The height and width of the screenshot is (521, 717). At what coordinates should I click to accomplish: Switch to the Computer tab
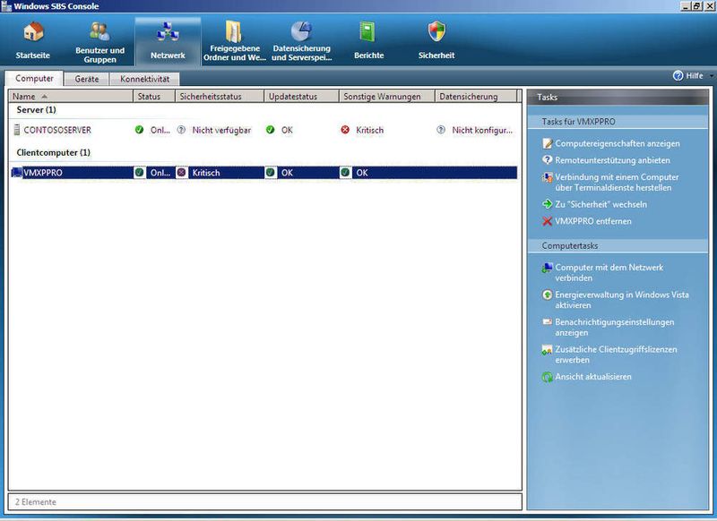coord(34,79)
